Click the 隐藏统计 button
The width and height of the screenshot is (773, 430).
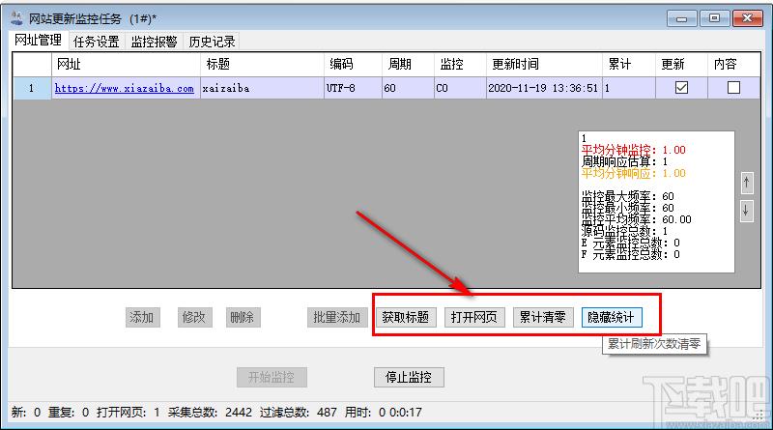(x=612, y=317)
